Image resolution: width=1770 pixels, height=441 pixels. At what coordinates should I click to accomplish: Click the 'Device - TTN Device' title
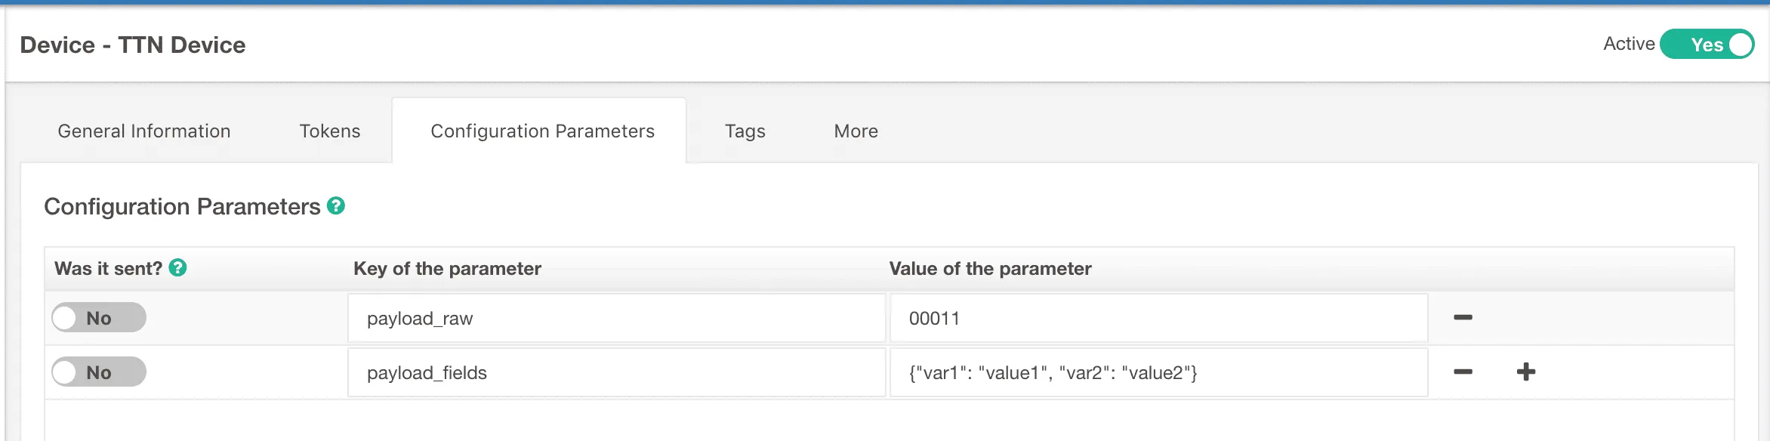(133, 45)
